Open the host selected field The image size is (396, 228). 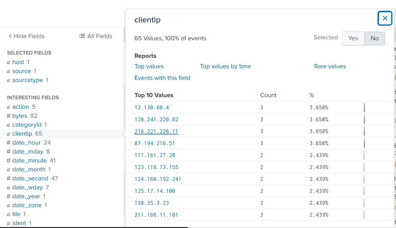[x=18, y=62]
